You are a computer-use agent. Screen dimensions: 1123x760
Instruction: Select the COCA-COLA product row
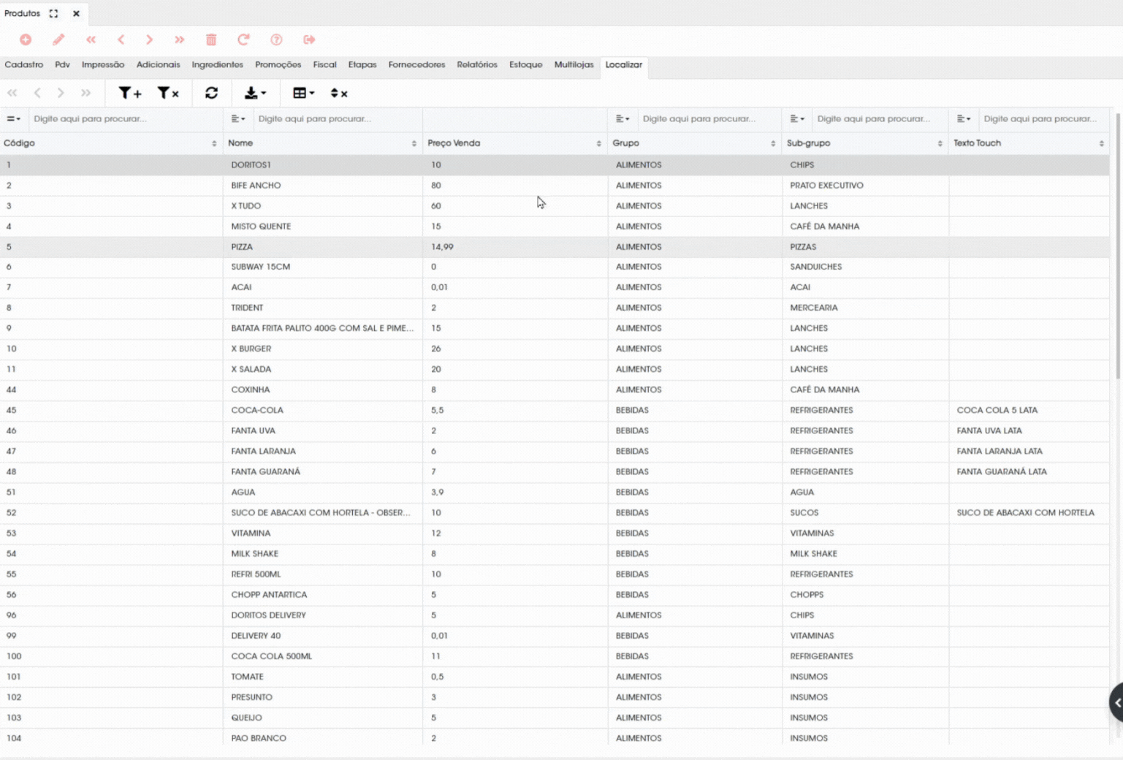(555, 411)
